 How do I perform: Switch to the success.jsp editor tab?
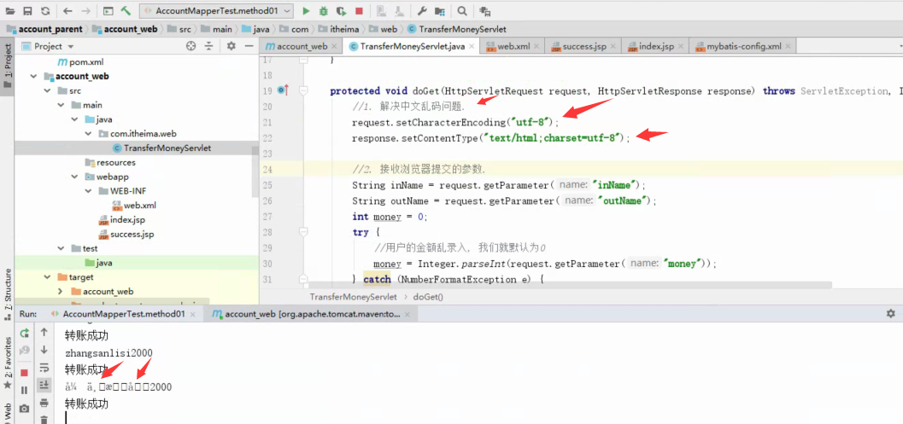click(583, 47)
